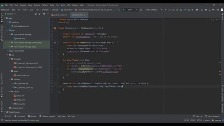Click the warning indicator in editor corner

pyautogui.click(x=212, y=20)
